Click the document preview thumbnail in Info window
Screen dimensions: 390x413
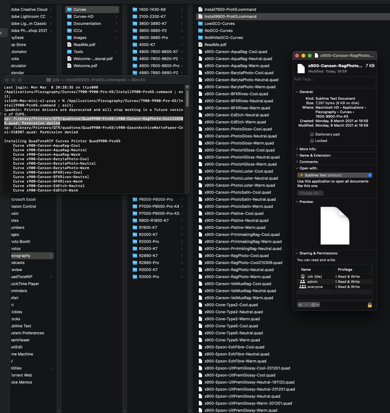click(335, 226)
